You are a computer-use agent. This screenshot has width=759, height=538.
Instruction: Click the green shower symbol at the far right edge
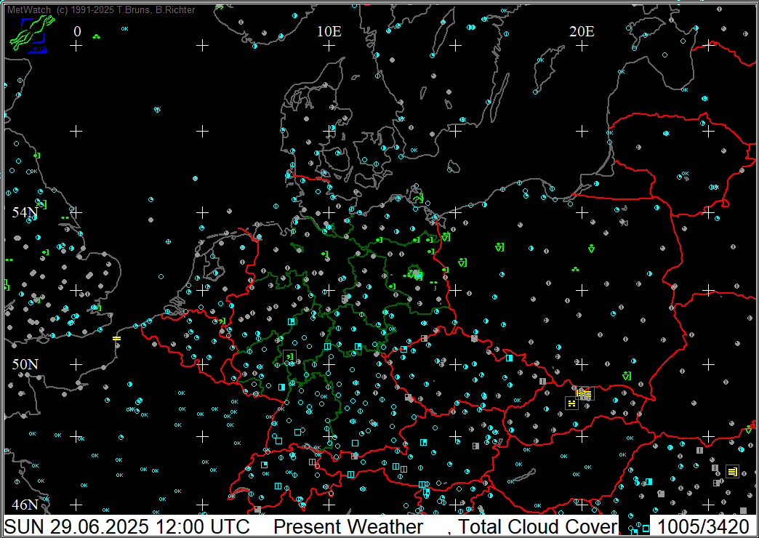(748, 430)
